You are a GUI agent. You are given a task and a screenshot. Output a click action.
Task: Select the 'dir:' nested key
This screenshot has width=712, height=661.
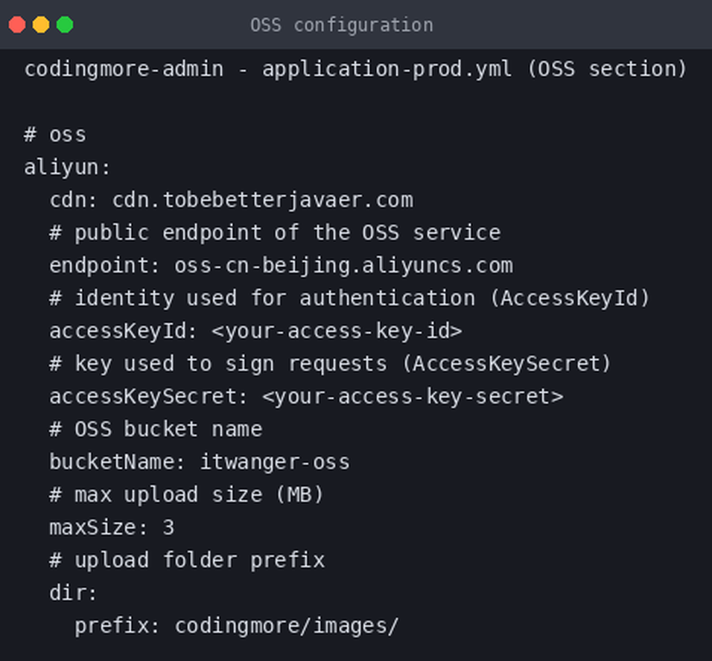[x=73, y=593]
